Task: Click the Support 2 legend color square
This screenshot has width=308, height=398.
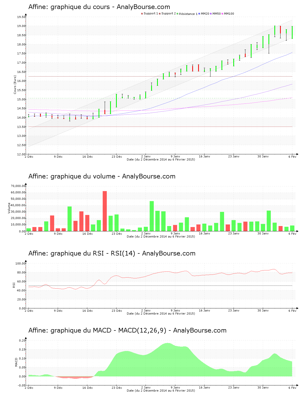Action: pyautogui.click(x=160, y=14)
